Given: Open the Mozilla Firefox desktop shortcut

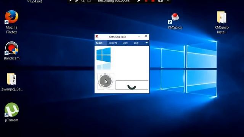Looking at the screenshot, I should click(x=11, y=22).
